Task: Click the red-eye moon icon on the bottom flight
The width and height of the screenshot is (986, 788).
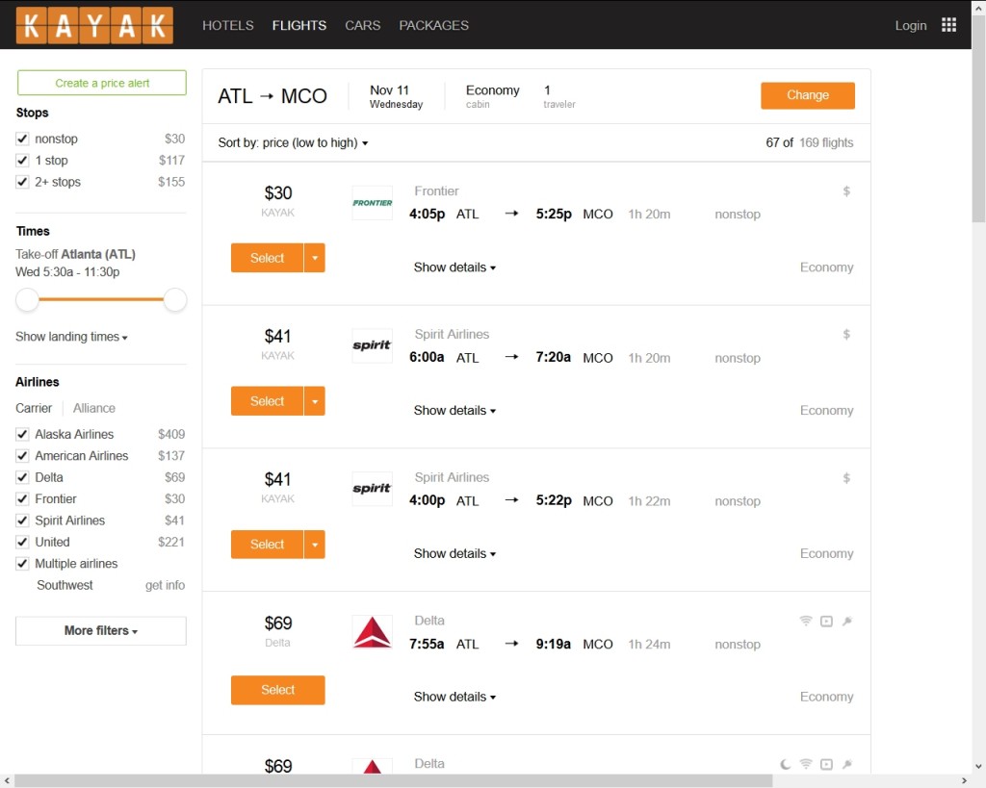Action: click(x=785, y=763)
